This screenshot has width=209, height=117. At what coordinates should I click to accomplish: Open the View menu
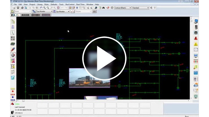(x=26, y=4)
